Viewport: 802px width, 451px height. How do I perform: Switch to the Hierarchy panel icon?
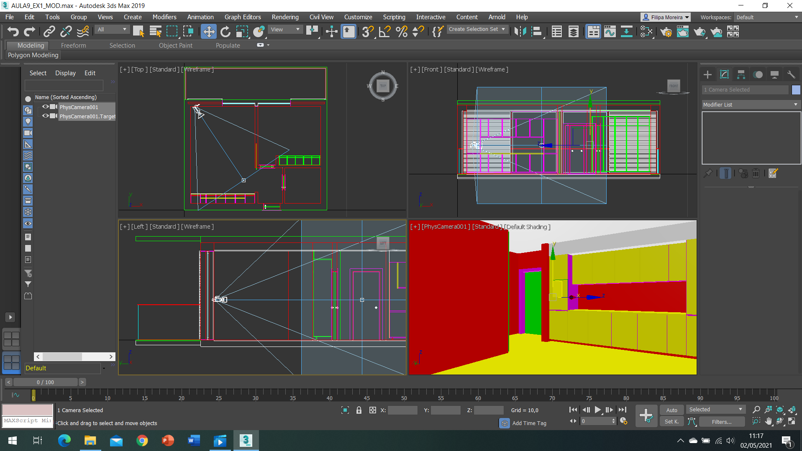[741, 75]
